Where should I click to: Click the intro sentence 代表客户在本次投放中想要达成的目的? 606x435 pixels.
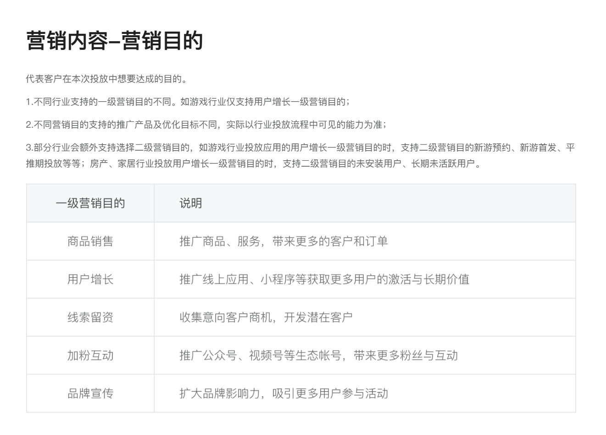pos(106,79)
